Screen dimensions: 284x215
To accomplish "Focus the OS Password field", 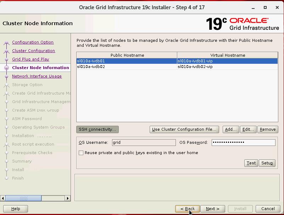I will click(243, 142).
